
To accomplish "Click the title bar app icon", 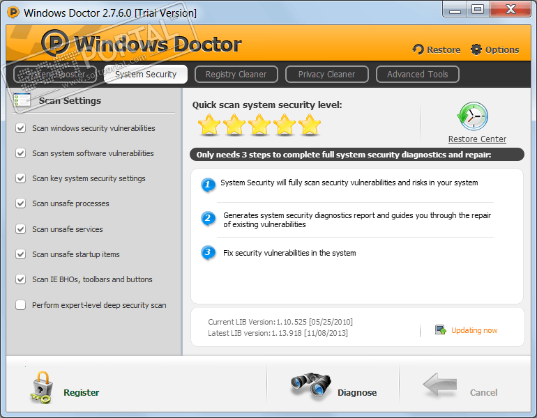I will coord(13,13).
